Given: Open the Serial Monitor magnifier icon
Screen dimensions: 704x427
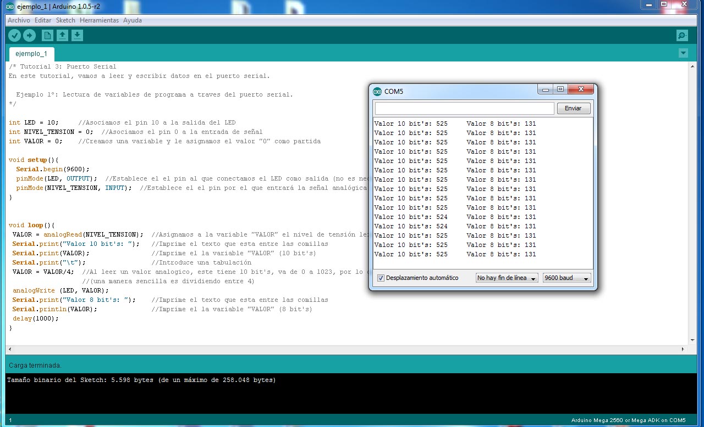Looking at the screenshot, I should point(682,36).
